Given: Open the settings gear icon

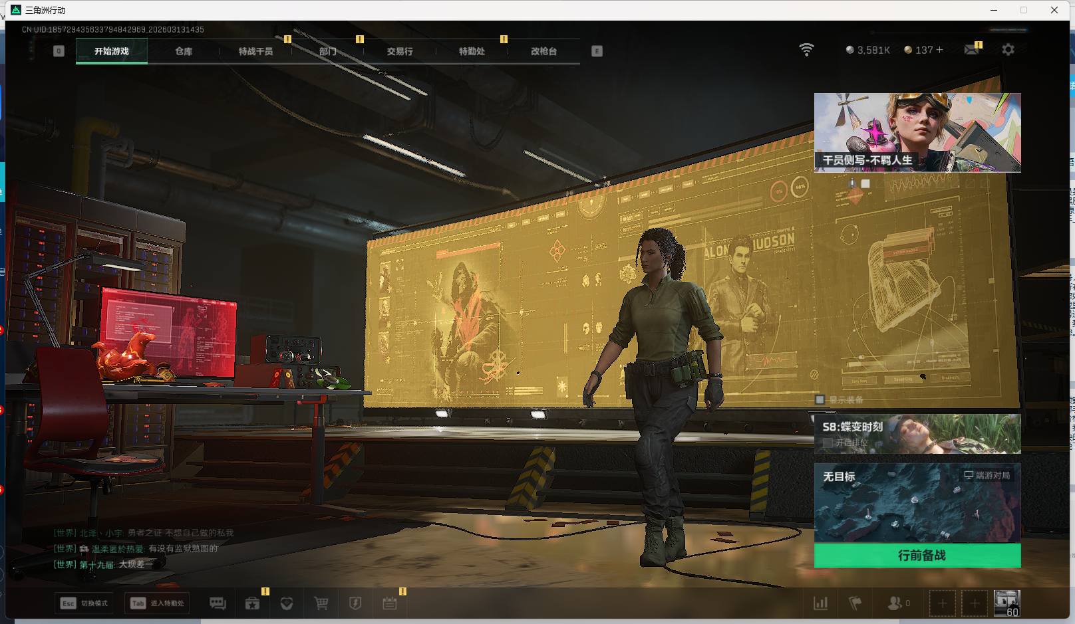Looking at the screenshot, I should pyautogui.click(x=1008, y=50).
